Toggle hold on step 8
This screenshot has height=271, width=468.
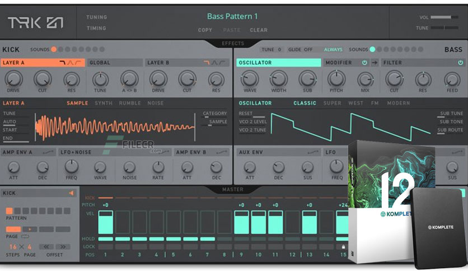[x=224, y=239]
